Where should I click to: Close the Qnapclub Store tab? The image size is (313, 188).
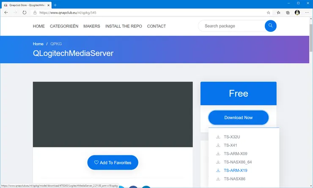(49, 5)
